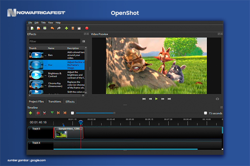Select the Blur effect thumbnail
The image size is (250, 166).
pyautogui.click(x=36, y=65)
